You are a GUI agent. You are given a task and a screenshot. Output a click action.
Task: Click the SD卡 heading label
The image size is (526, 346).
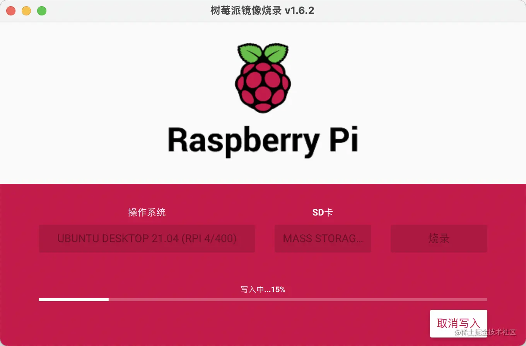[x=323, y=212]
